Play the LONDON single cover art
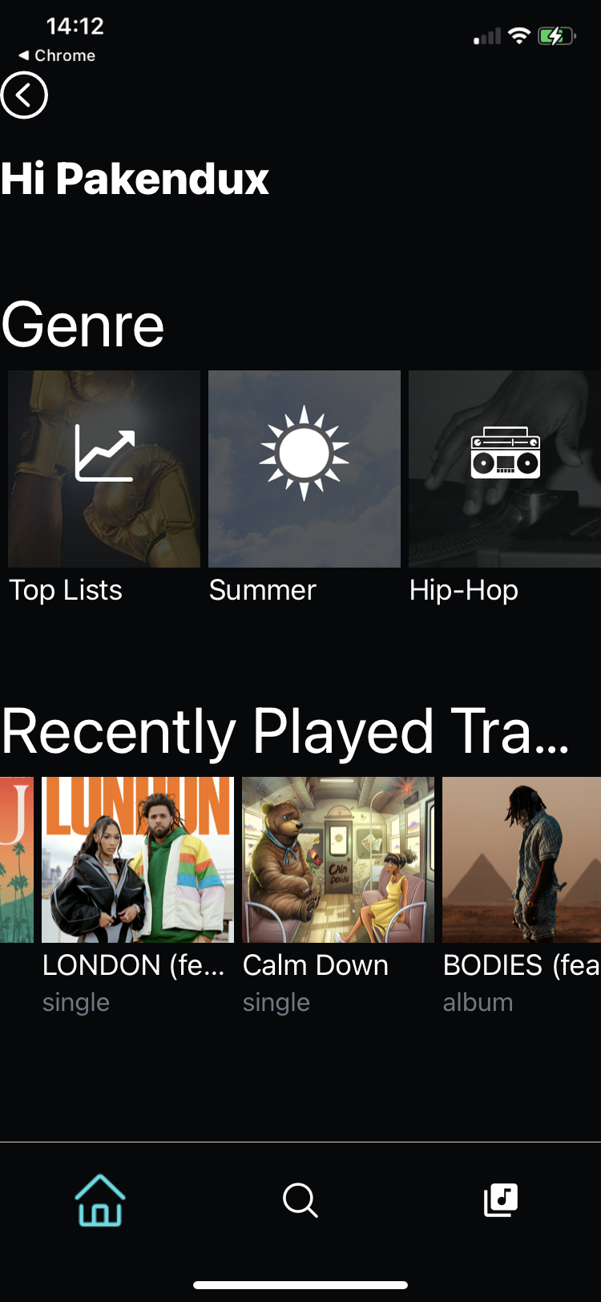The width and height of the screenshot is (601, 1302). coord(138,859)
